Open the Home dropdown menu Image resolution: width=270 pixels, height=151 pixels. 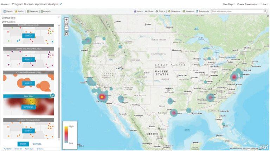[x=5, y=4]
